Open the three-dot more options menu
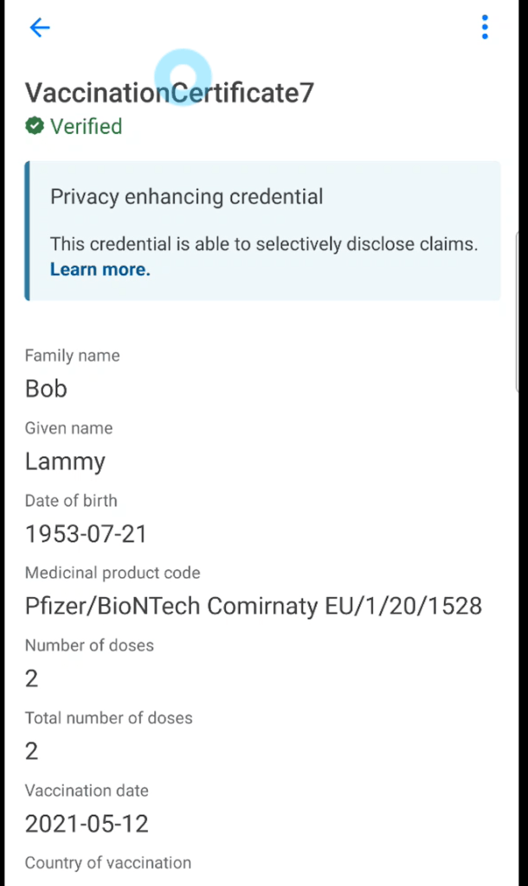The image size is (528, 886). click(485, 28)
